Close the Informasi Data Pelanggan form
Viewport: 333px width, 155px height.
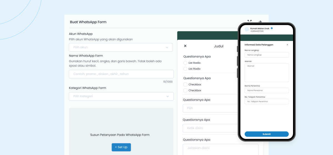tap(287, 45)
